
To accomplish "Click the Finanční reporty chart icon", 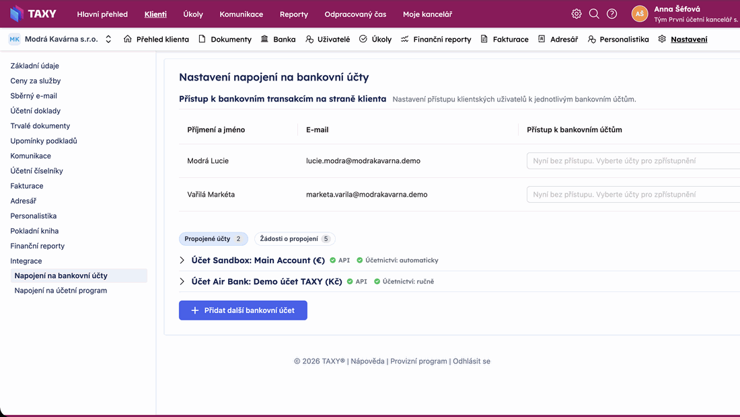I will [404, 39].
